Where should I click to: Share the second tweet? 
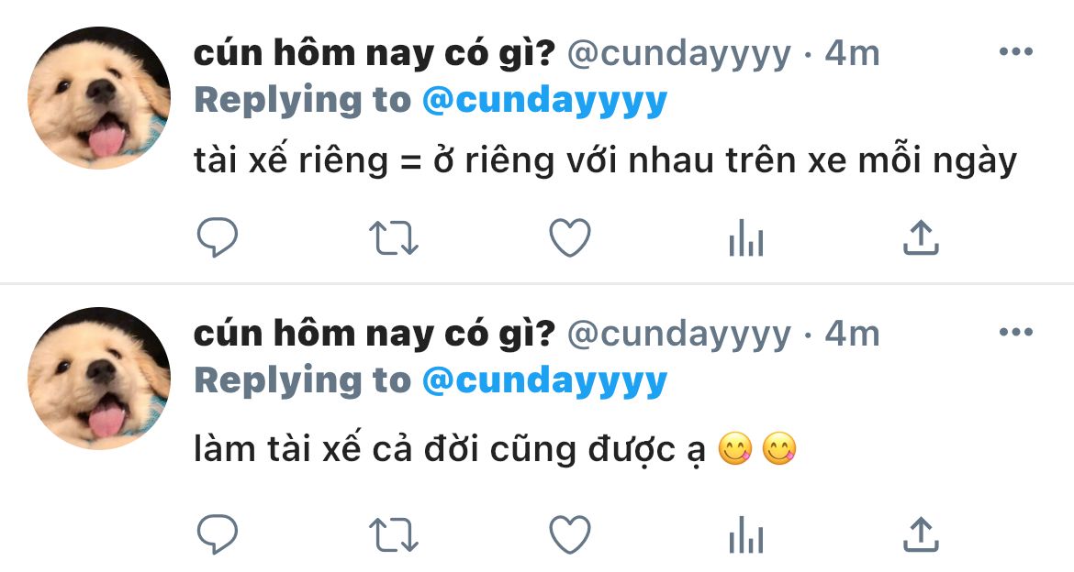pos(922,533)
